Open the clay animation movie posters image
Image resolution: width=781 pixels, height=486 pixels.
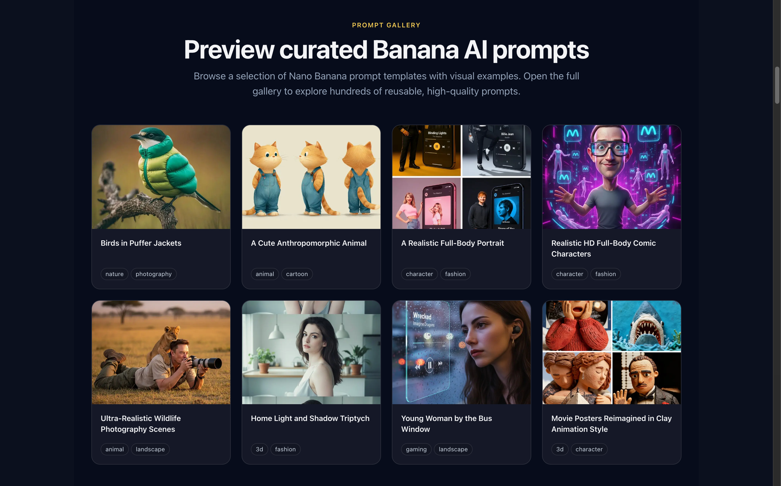612,352
